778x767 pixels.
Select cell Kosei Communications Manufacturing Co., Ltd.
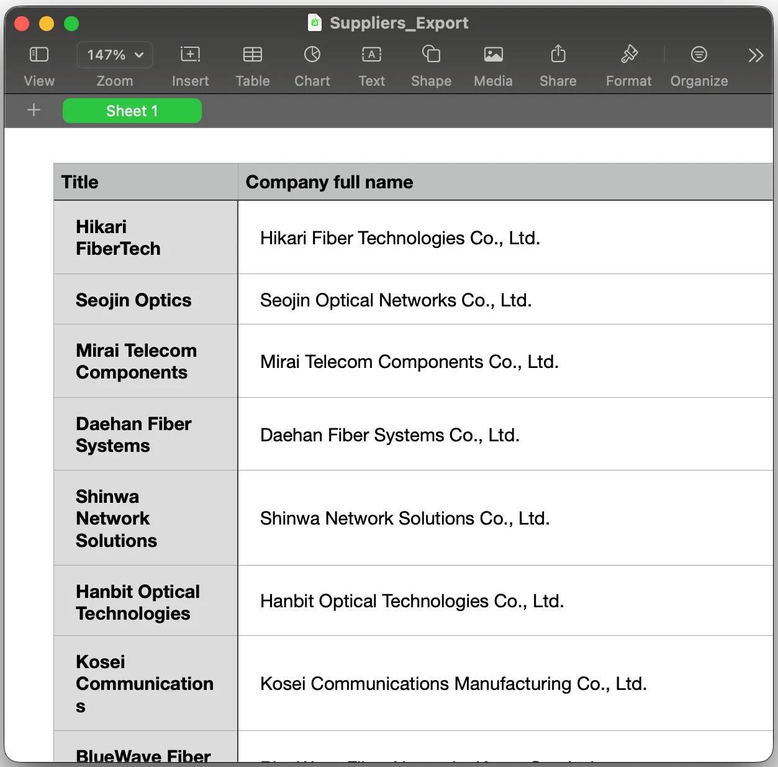[x=505, y=684]
